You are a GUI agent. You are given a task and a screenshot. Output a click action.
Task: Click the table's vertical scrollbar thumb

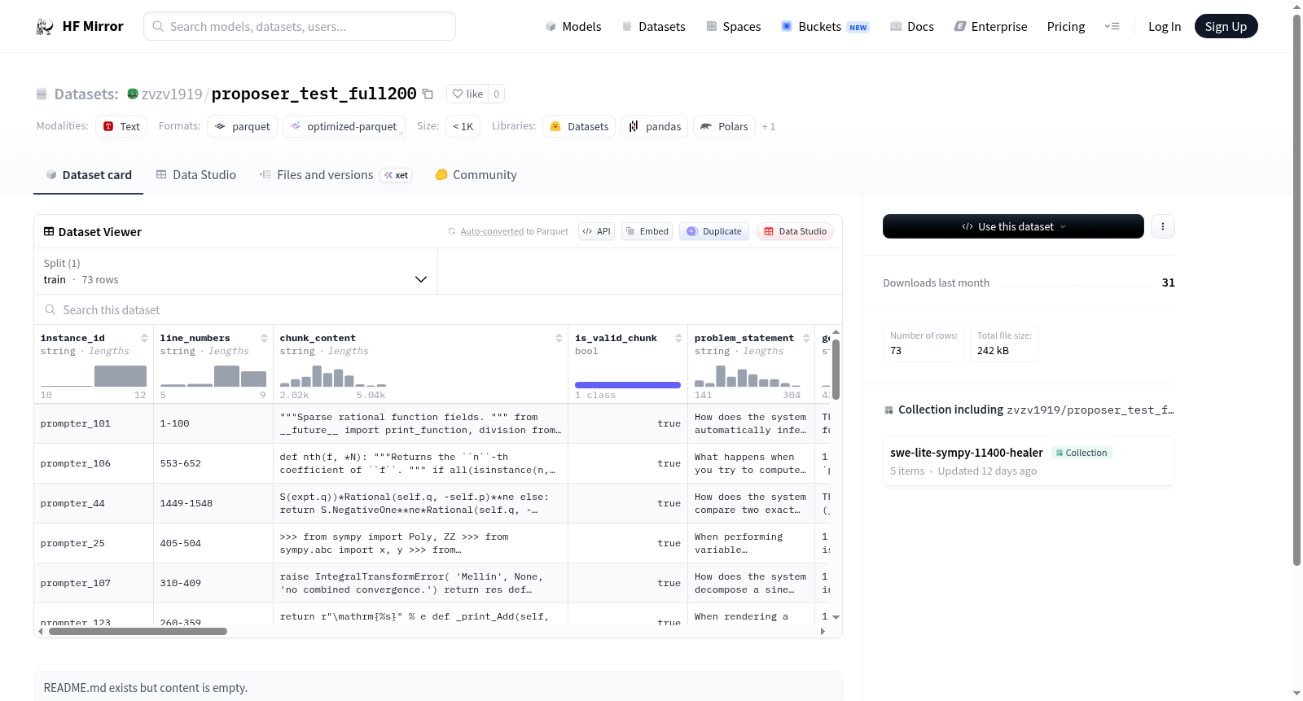[x=836, y=369]
